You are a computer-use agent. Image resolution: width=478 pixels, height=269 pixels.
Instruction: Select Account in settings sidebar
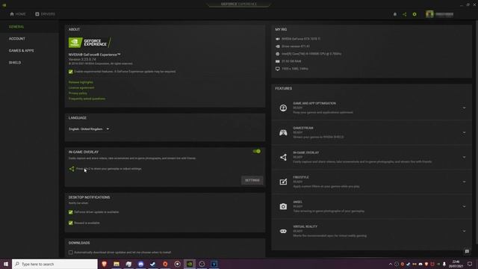point(17,39)
